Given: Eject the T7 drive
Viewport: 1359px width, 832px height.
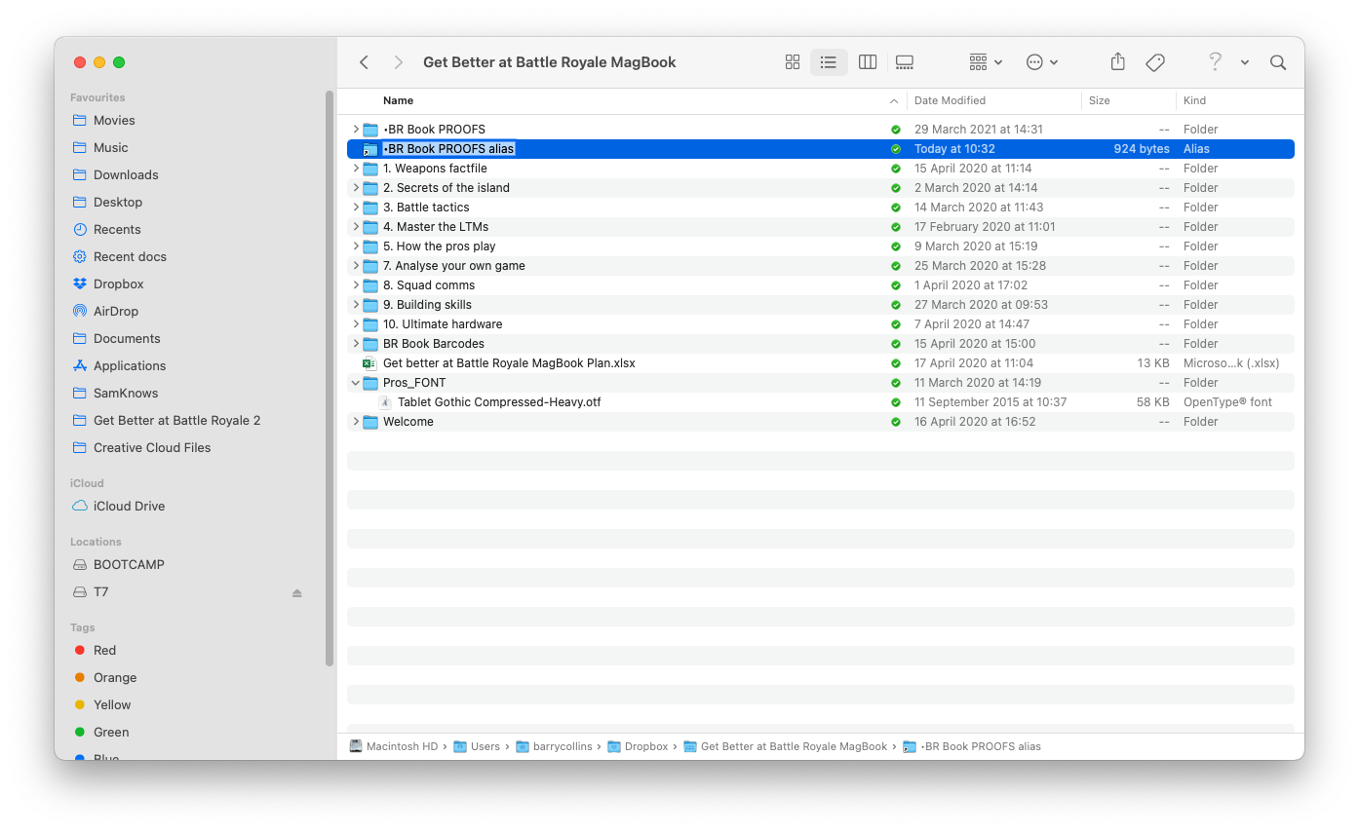Looking at the screenshot, I should pos(296,591).
